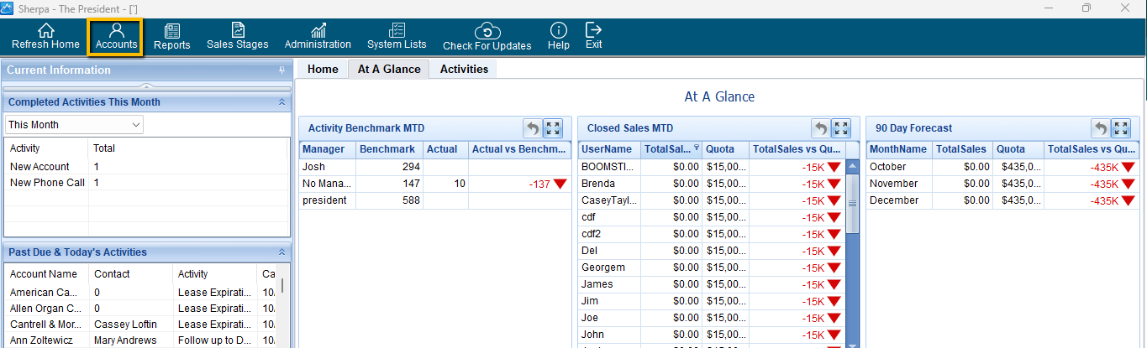Click the Refresh Home toolbar icon
Image resolution: width=1147 pixels, height=348 pixels.
[x=45, y=36]
